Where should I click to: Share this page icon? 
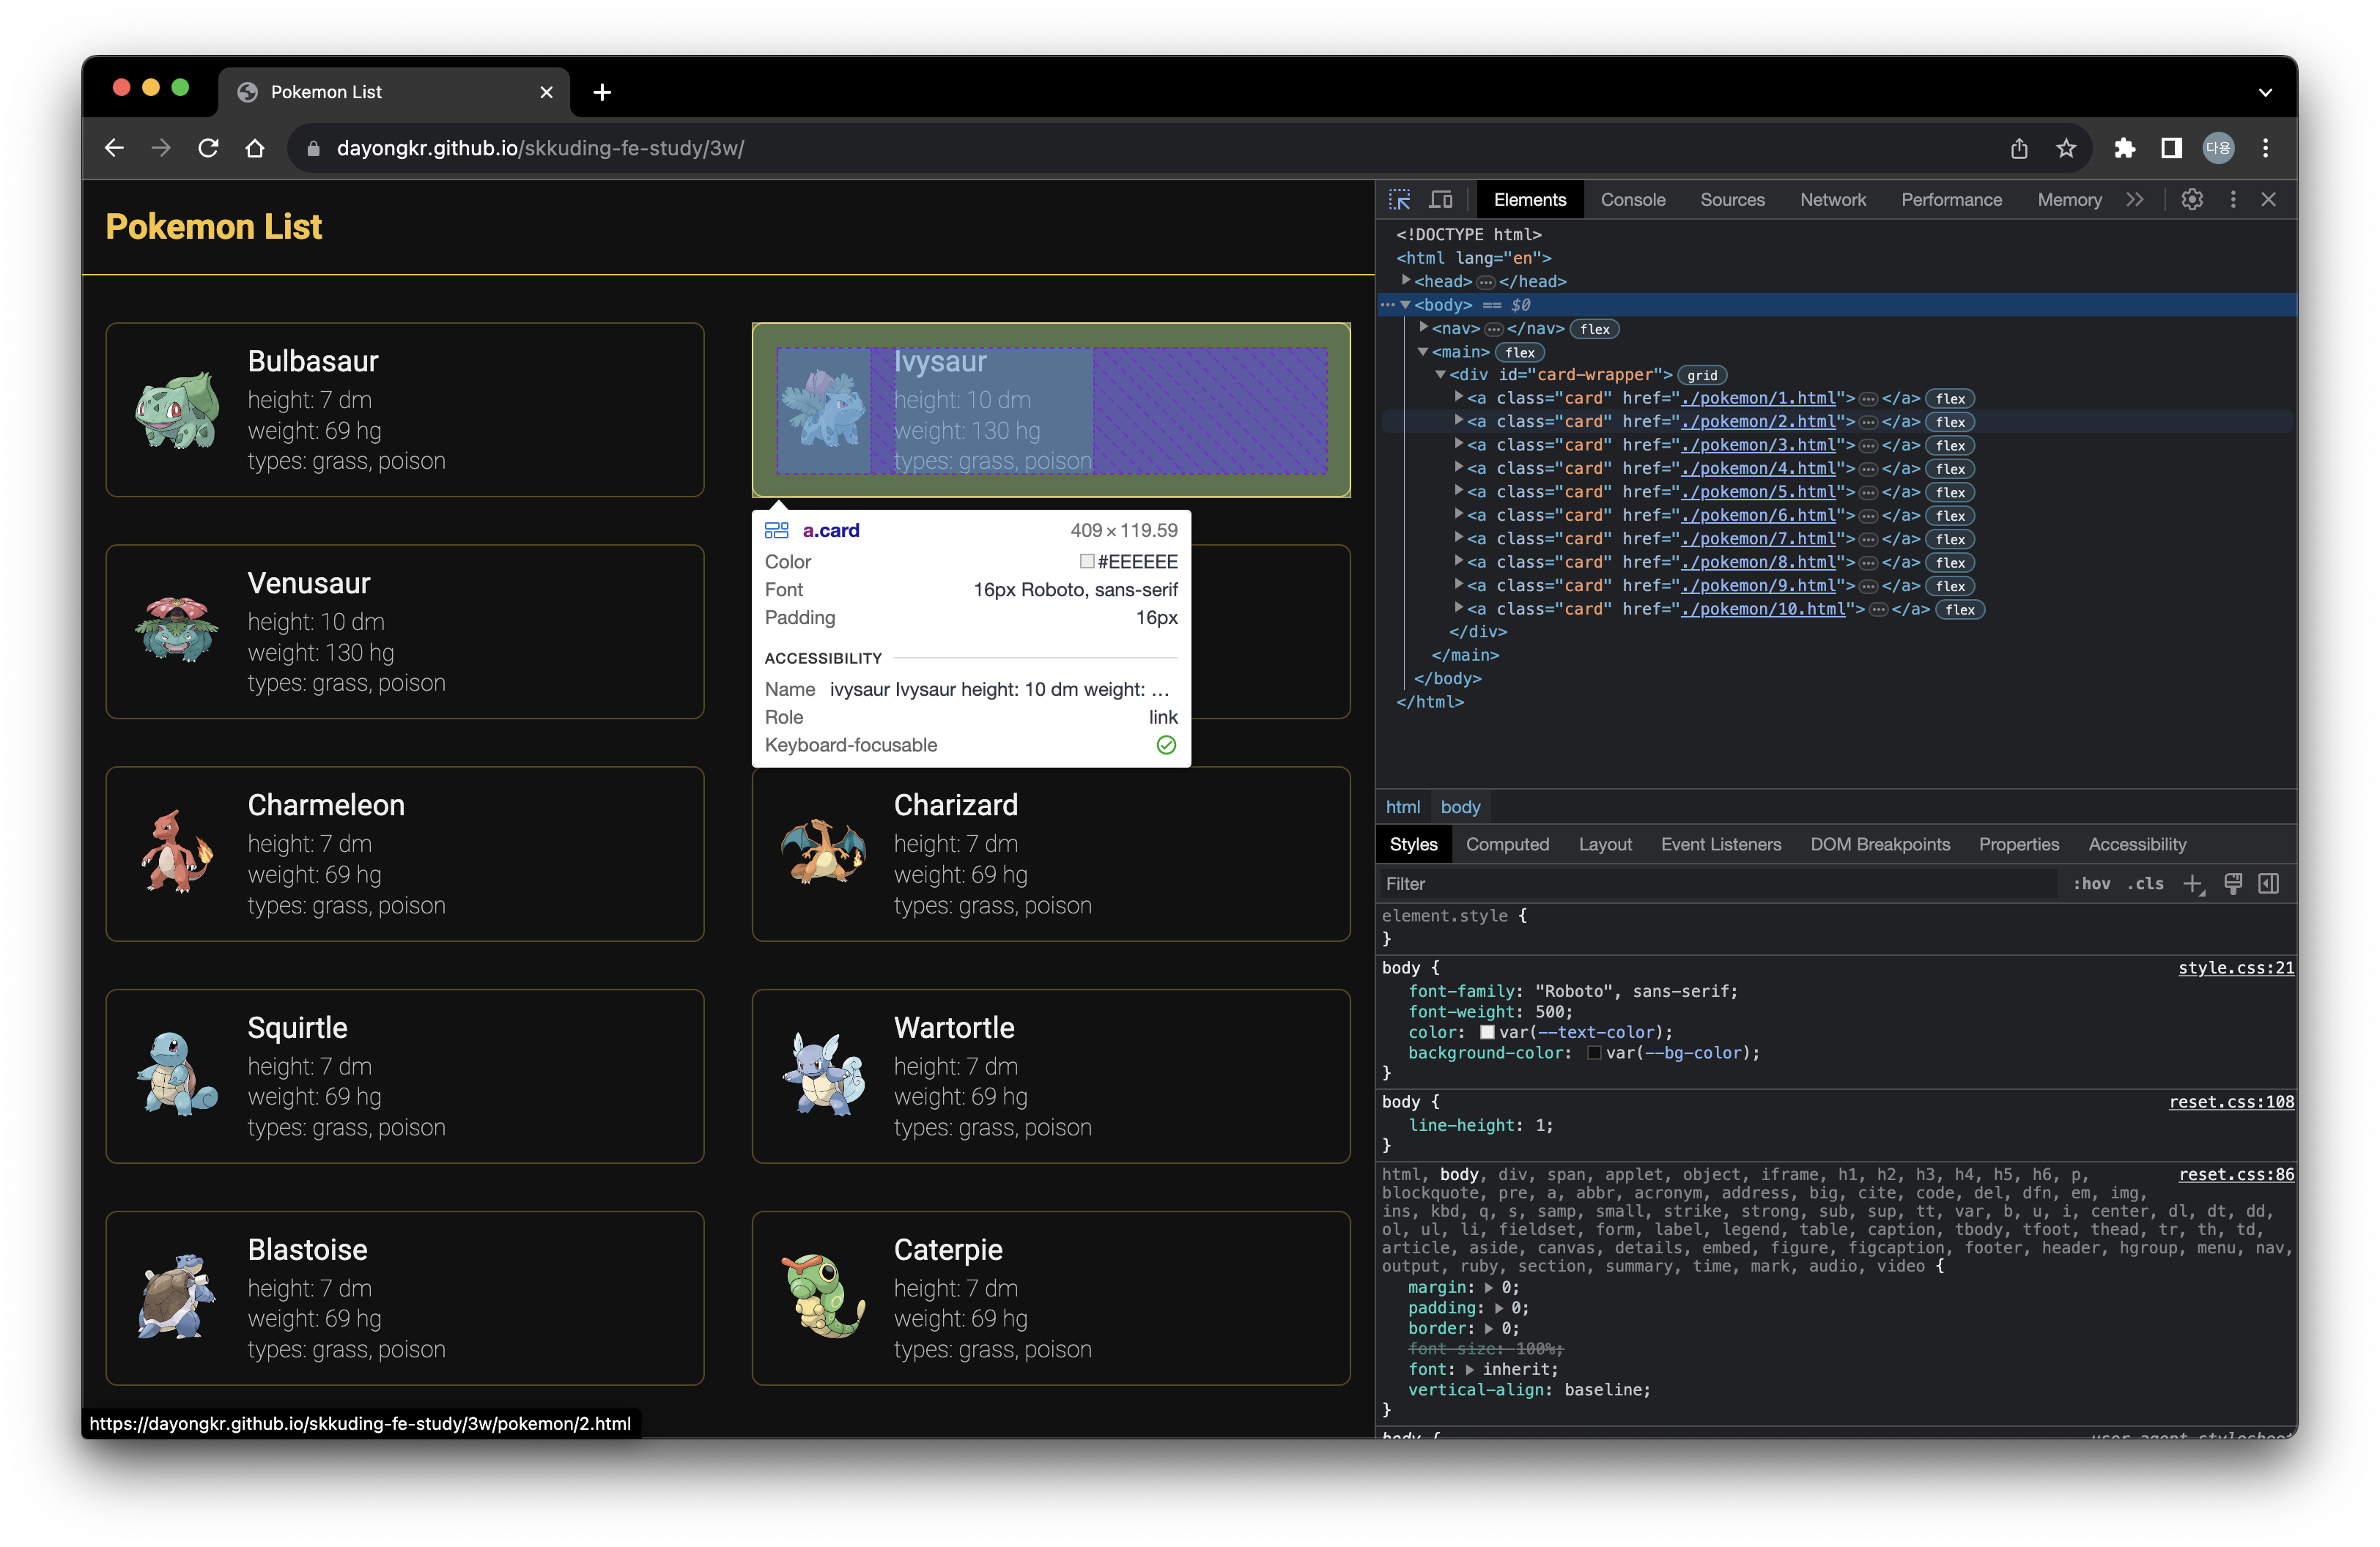2019,148
